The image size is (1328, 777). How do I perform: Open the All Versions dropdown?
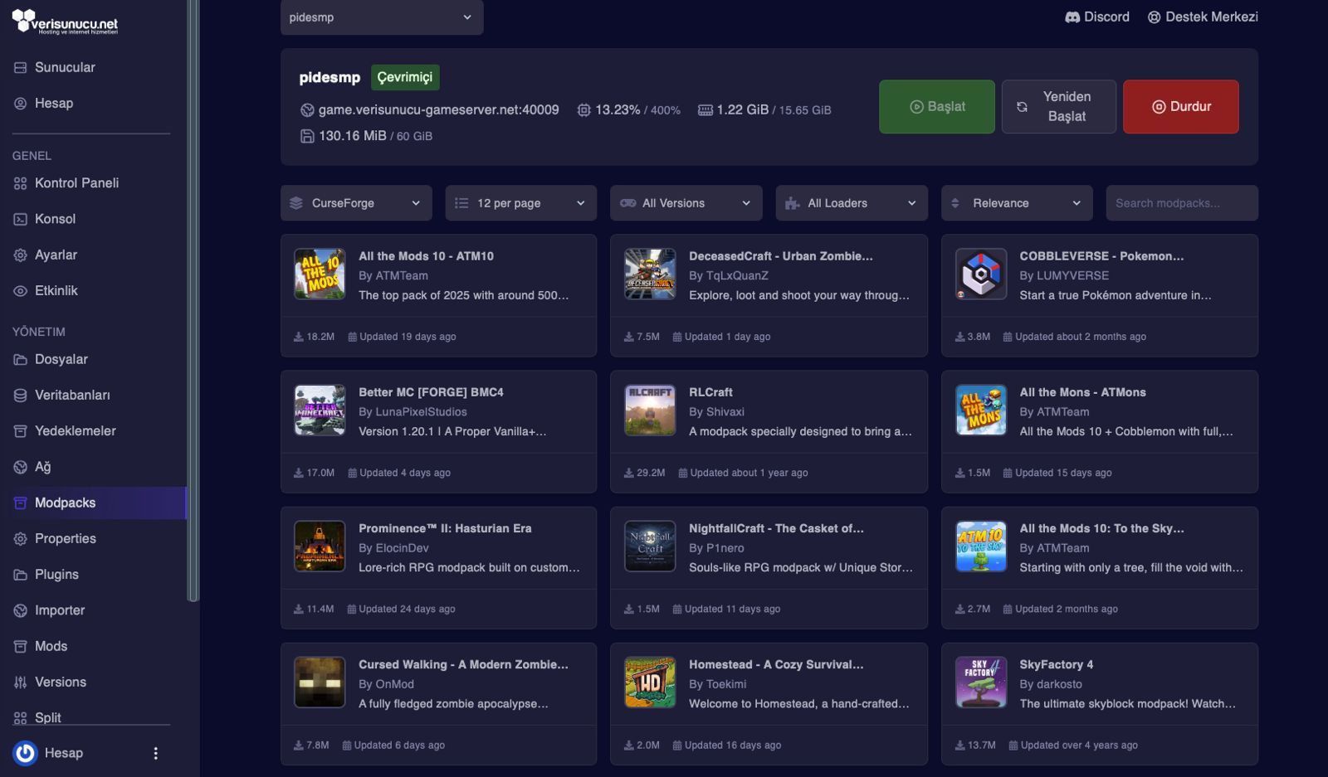686,203
